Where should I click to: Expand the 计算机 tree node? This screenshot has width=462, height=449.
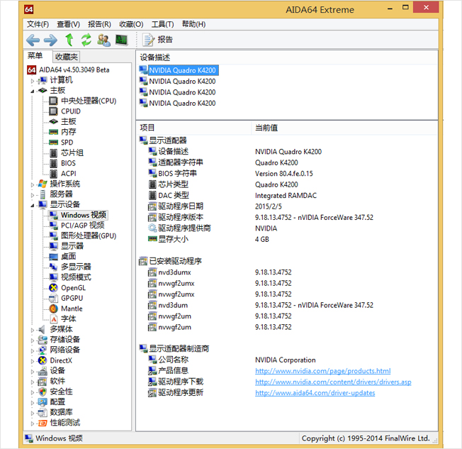[x=33, y=80]
